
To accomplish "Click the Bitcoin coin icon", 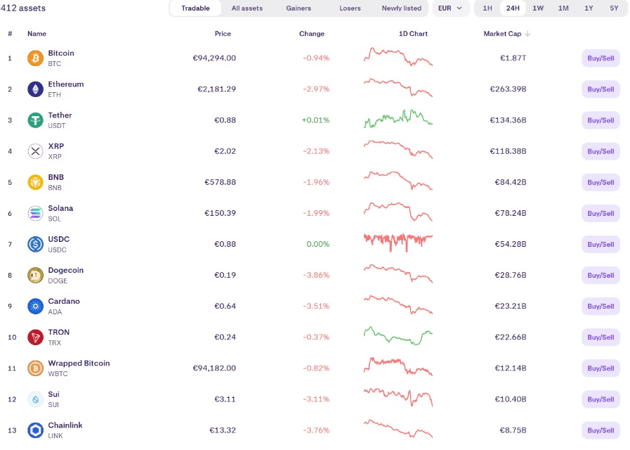I will click(x=35, y=58).
